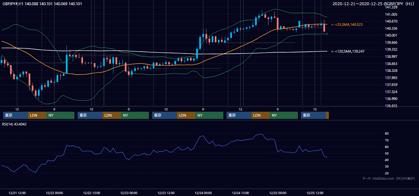The height and width of the screenshot is (196, 419).
Task: Click the RSI scale value 20
Action: [387, 173]
